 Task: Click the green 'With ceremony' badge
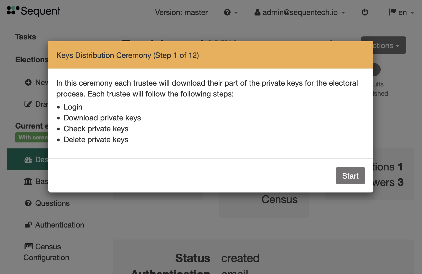pos(32,137)
